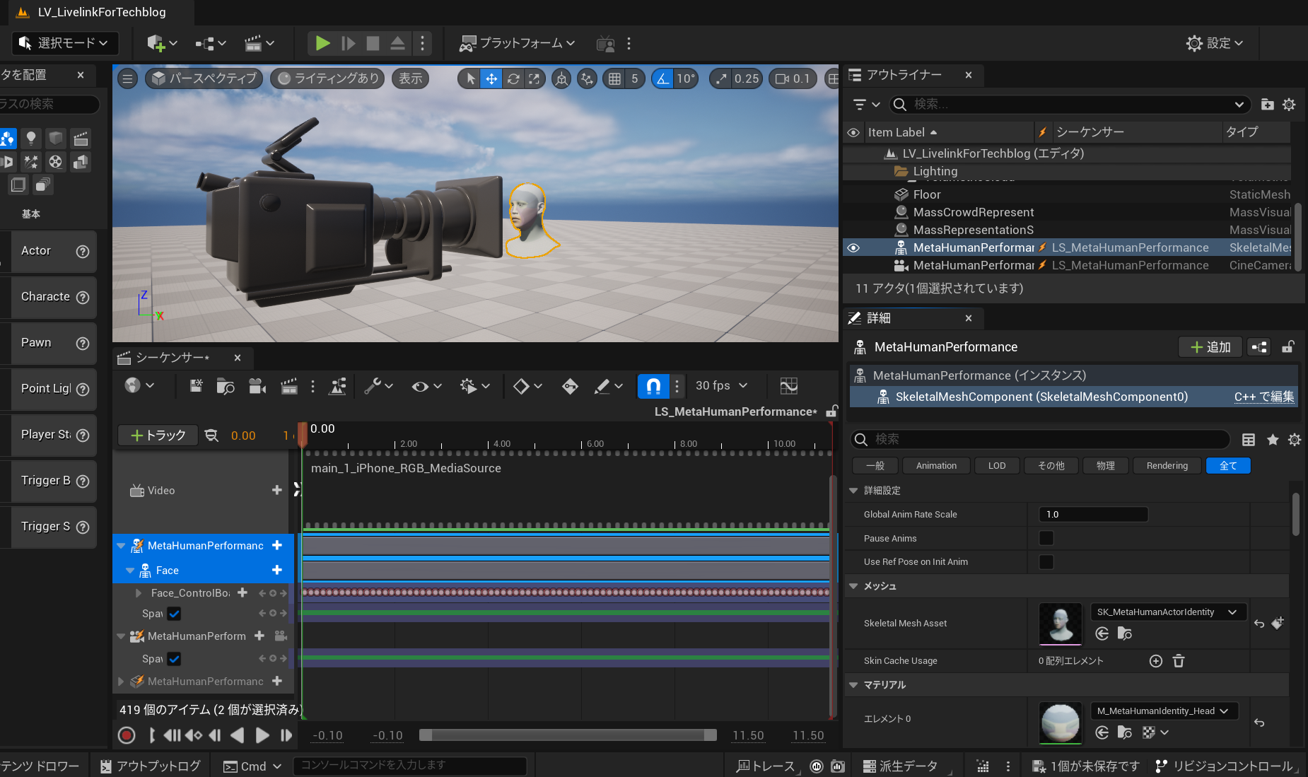This screenshot has height=777, width=1308.
Task: Delete the Skin Cache Usage array elements
Action: (x=1179, y=661)
